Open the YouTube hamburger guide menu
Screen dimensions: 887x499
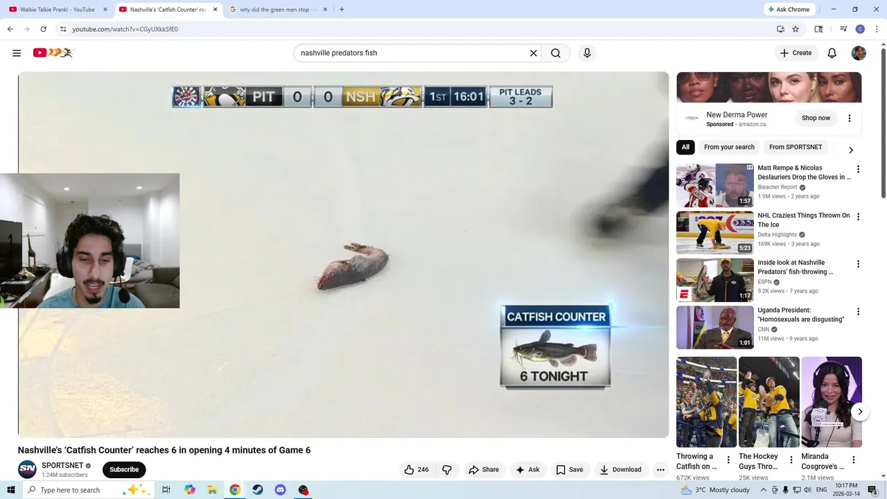point(17,53)
